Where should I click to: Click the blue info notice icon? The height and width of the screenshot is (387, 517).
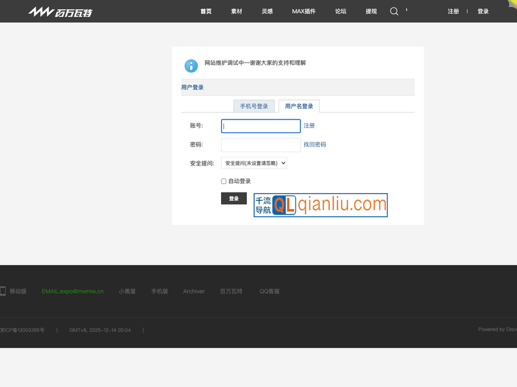pos(191,65)
